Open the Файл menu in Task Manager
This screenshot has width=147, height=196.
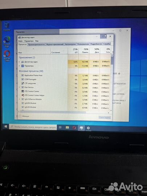(20, 41)
